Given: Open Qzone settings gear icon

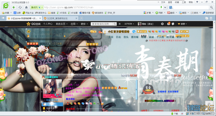Looking at the screenshot, I should 162,24.
